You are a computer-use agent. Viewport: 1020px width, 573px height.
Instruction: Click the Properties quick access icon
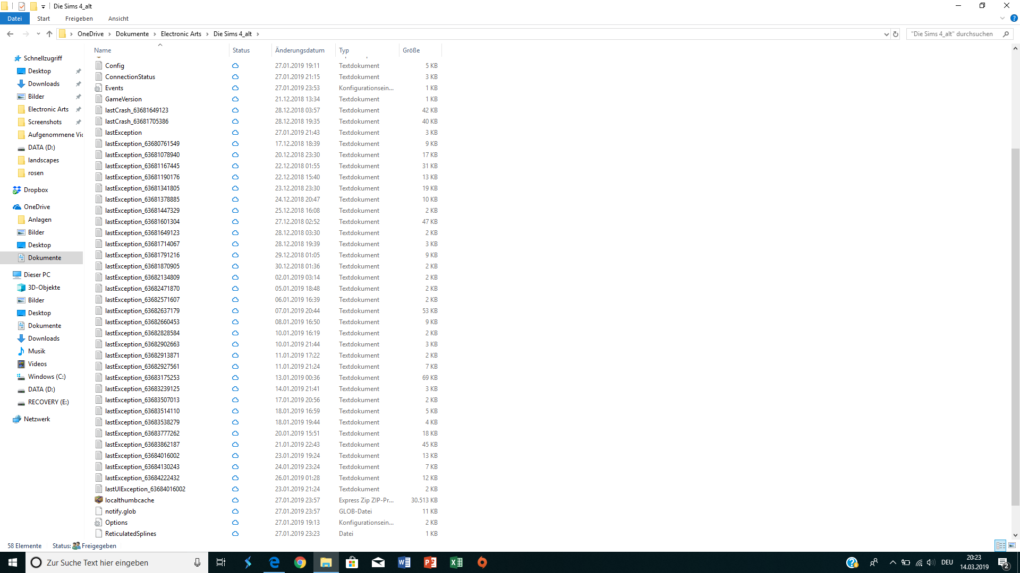coord(22,6)
